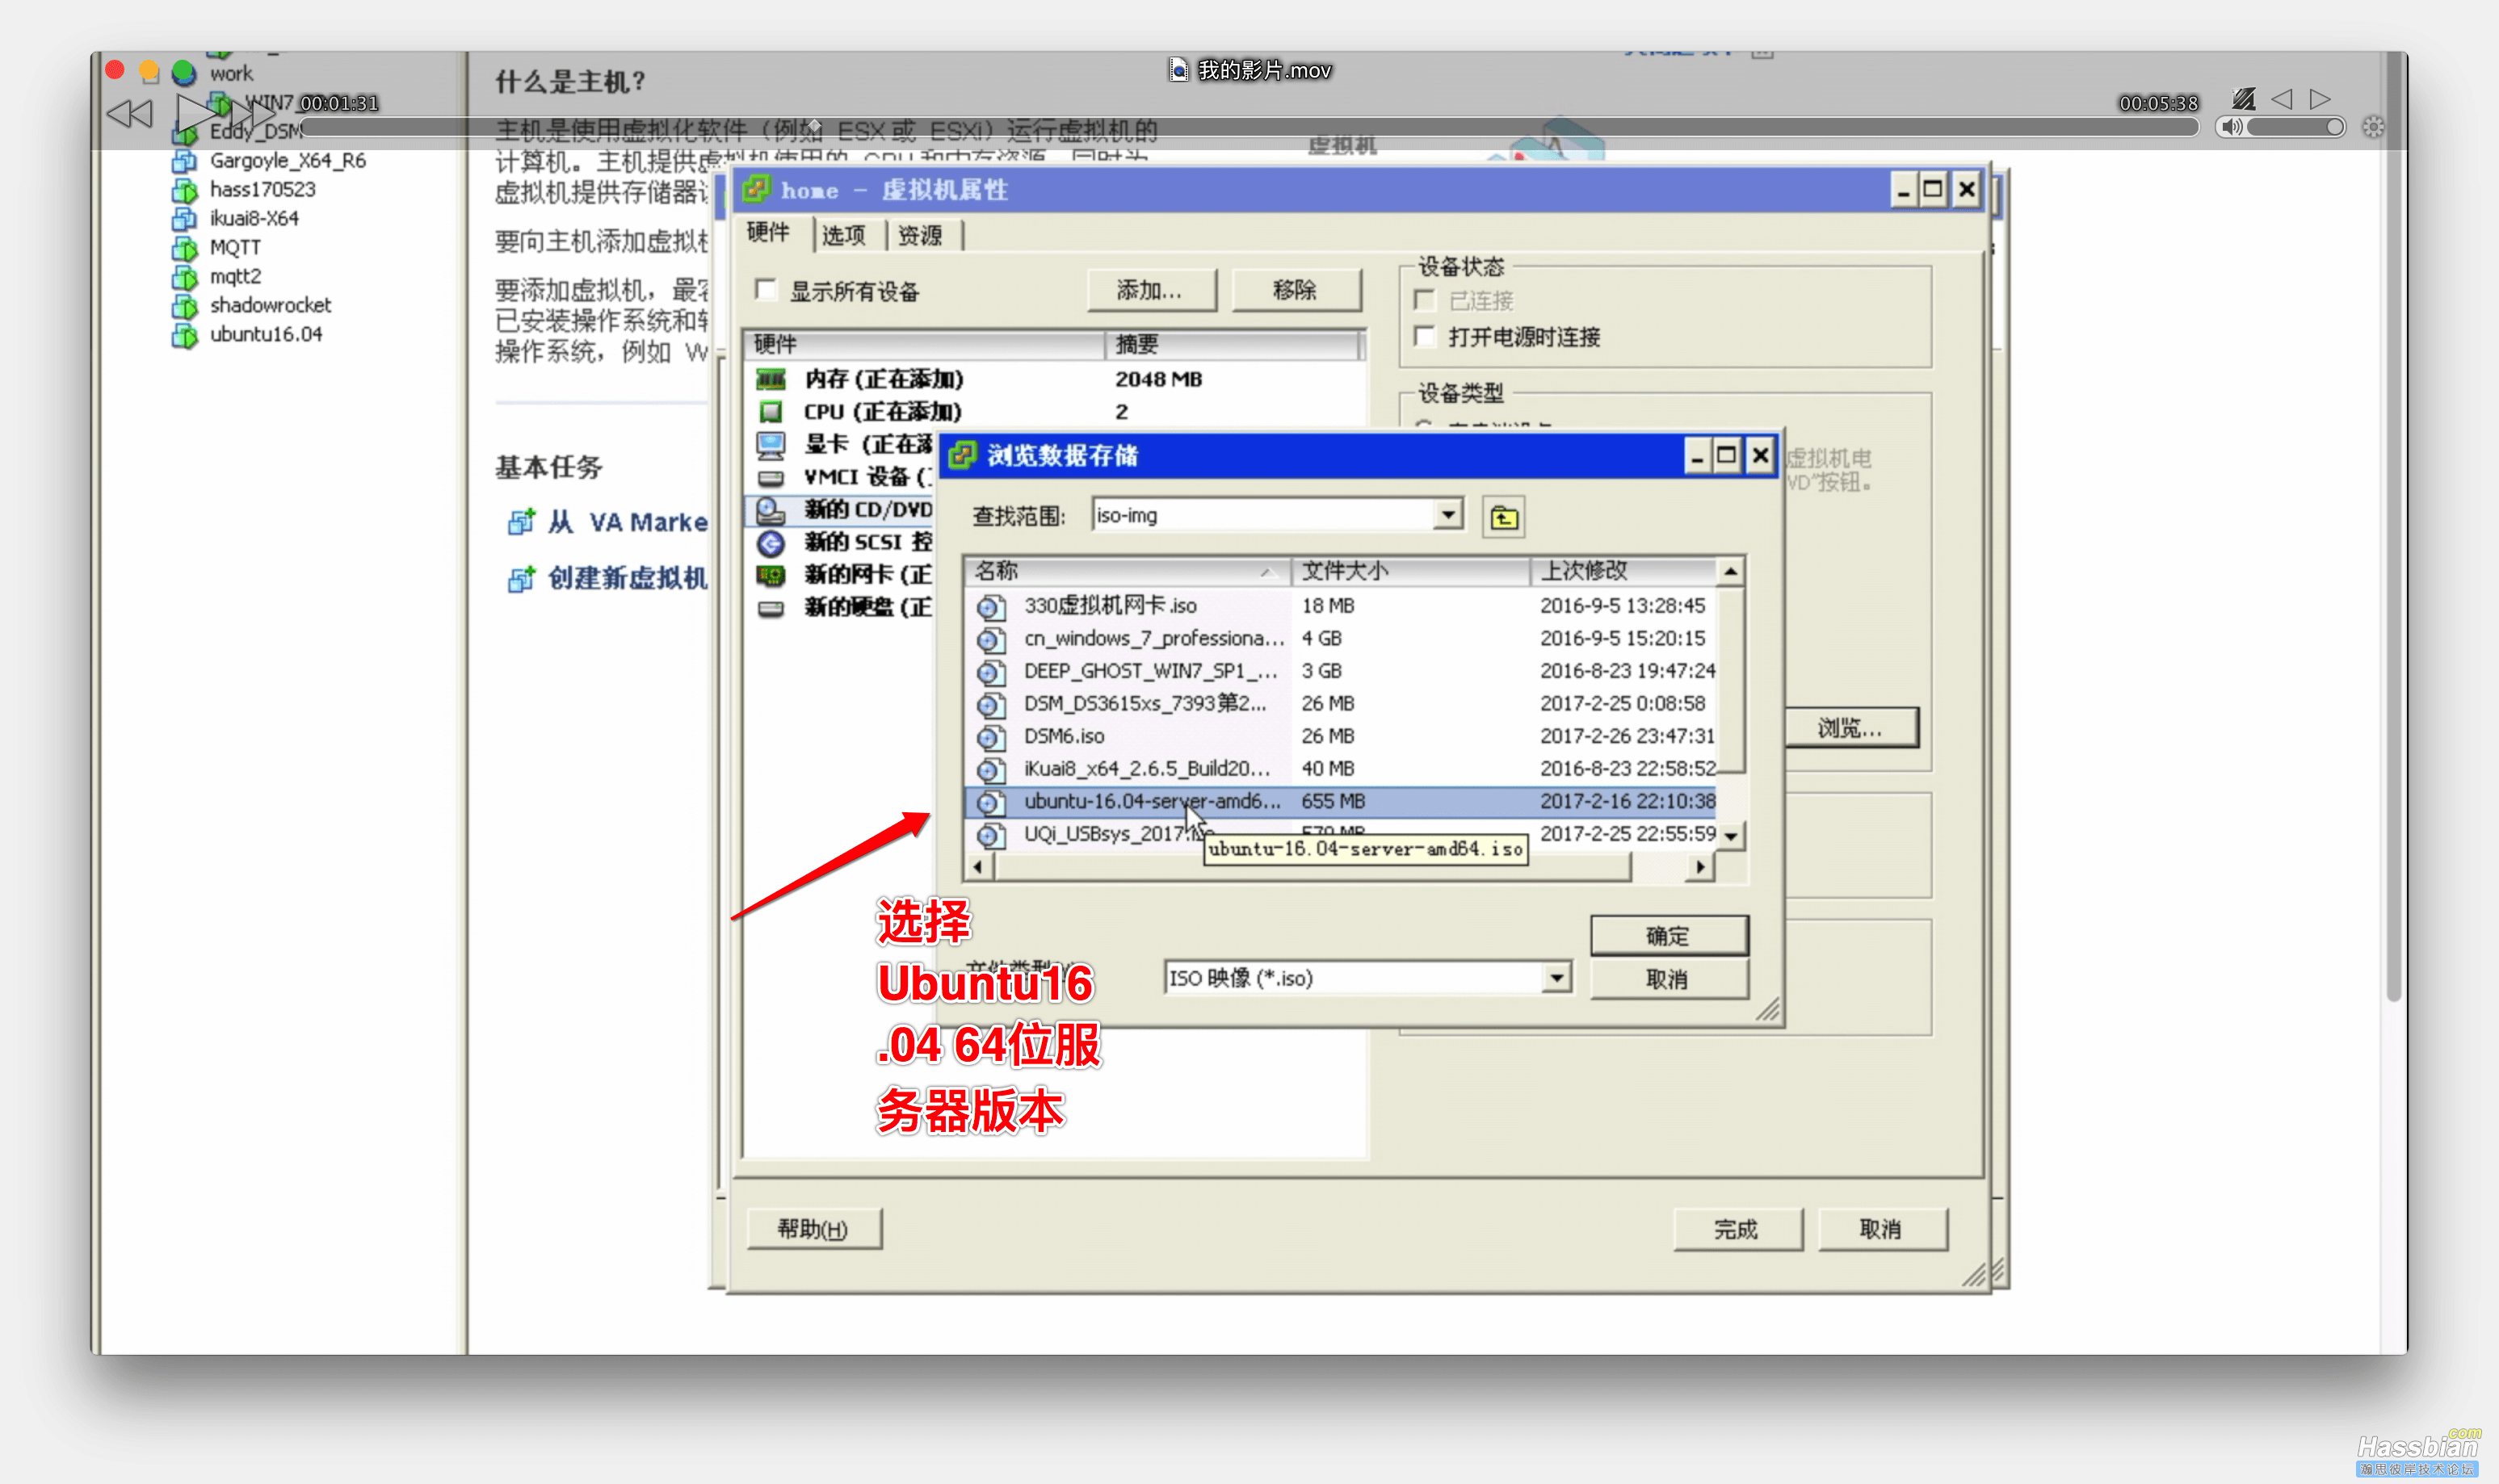Select 330虚拟机网卡.iso file
The image size is (2499, 1484).
pyautogui.click(x=1341, y=605)
